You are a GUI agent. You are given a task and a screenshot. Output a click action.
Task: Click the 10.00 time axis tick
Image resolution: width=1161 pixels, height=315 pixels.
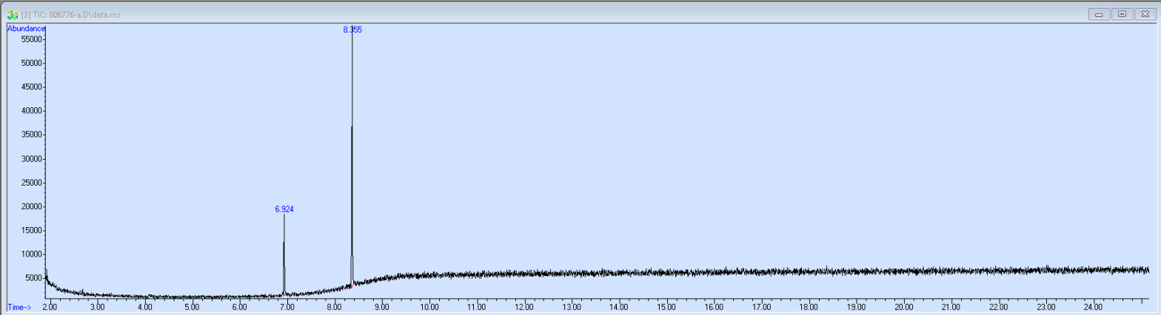tap(429, 306)
